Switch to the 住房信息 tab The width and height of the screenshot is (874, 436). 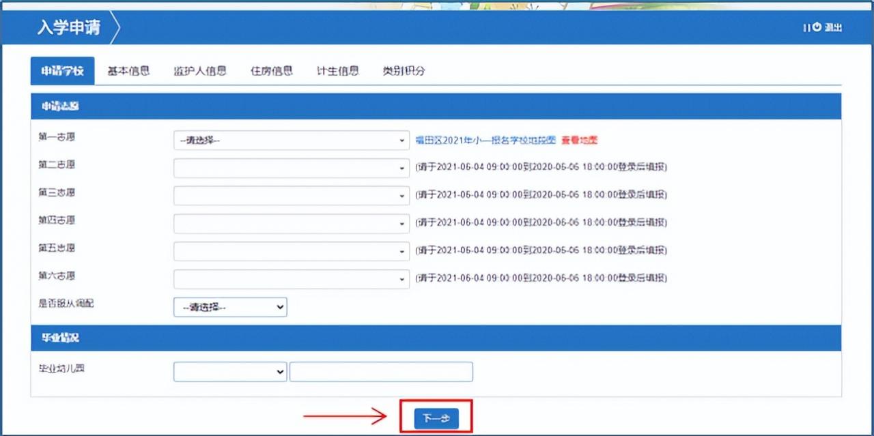pos(272,70)
